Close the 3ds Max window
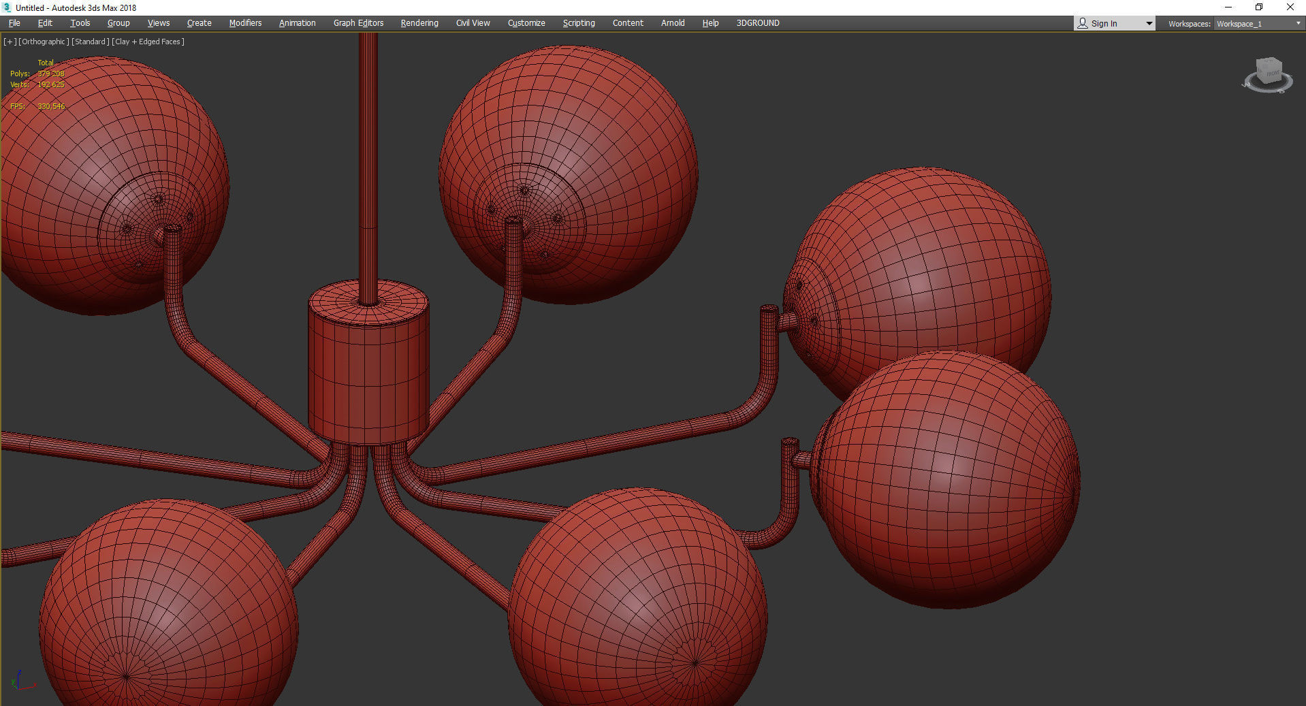This screenshot has height=706, width=1306. (x=1290, y=7)
